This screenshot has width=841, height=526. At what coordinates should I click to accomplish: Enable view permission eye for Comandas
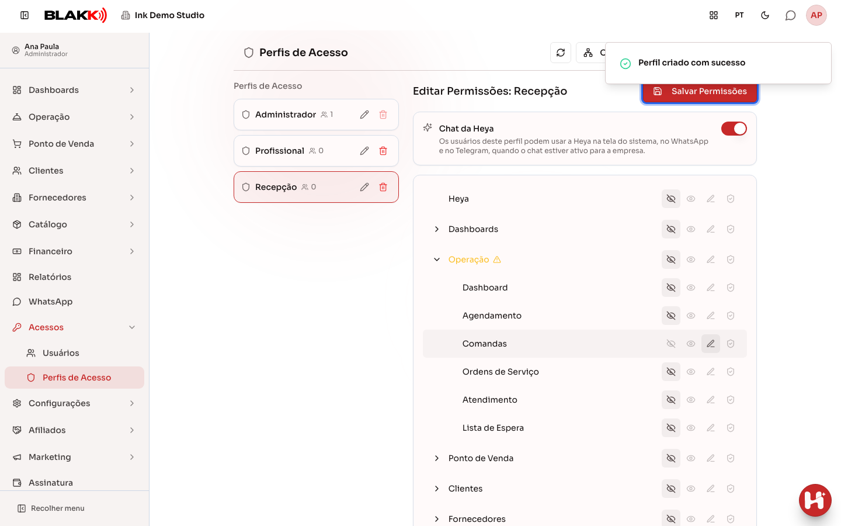pos(691,344)
